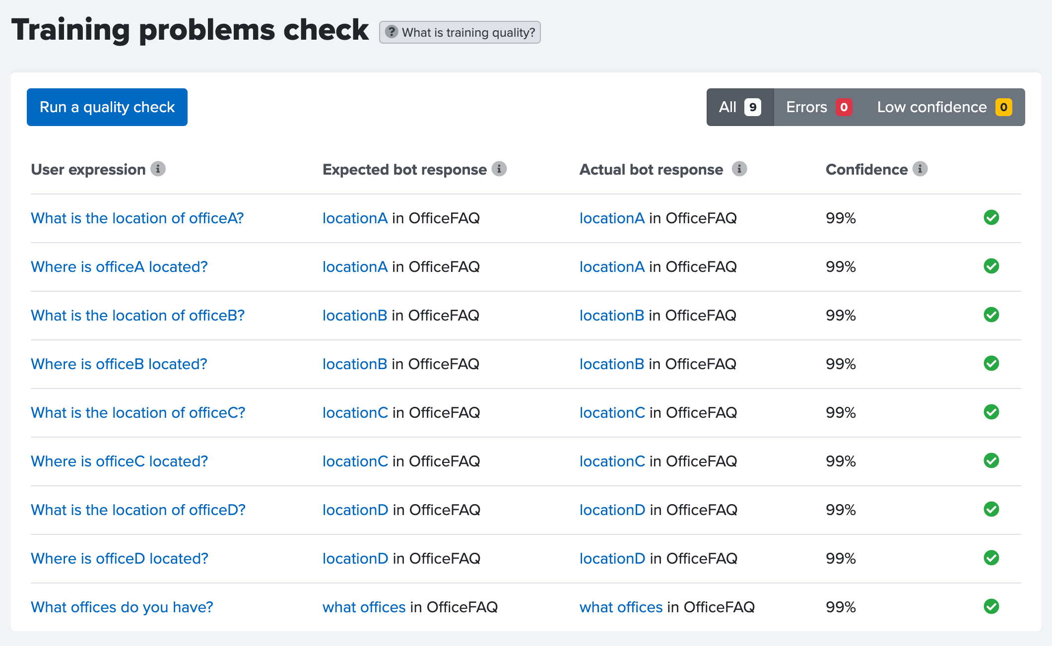Click green checkmark for 'What offices do you have?'

[991, 607]
